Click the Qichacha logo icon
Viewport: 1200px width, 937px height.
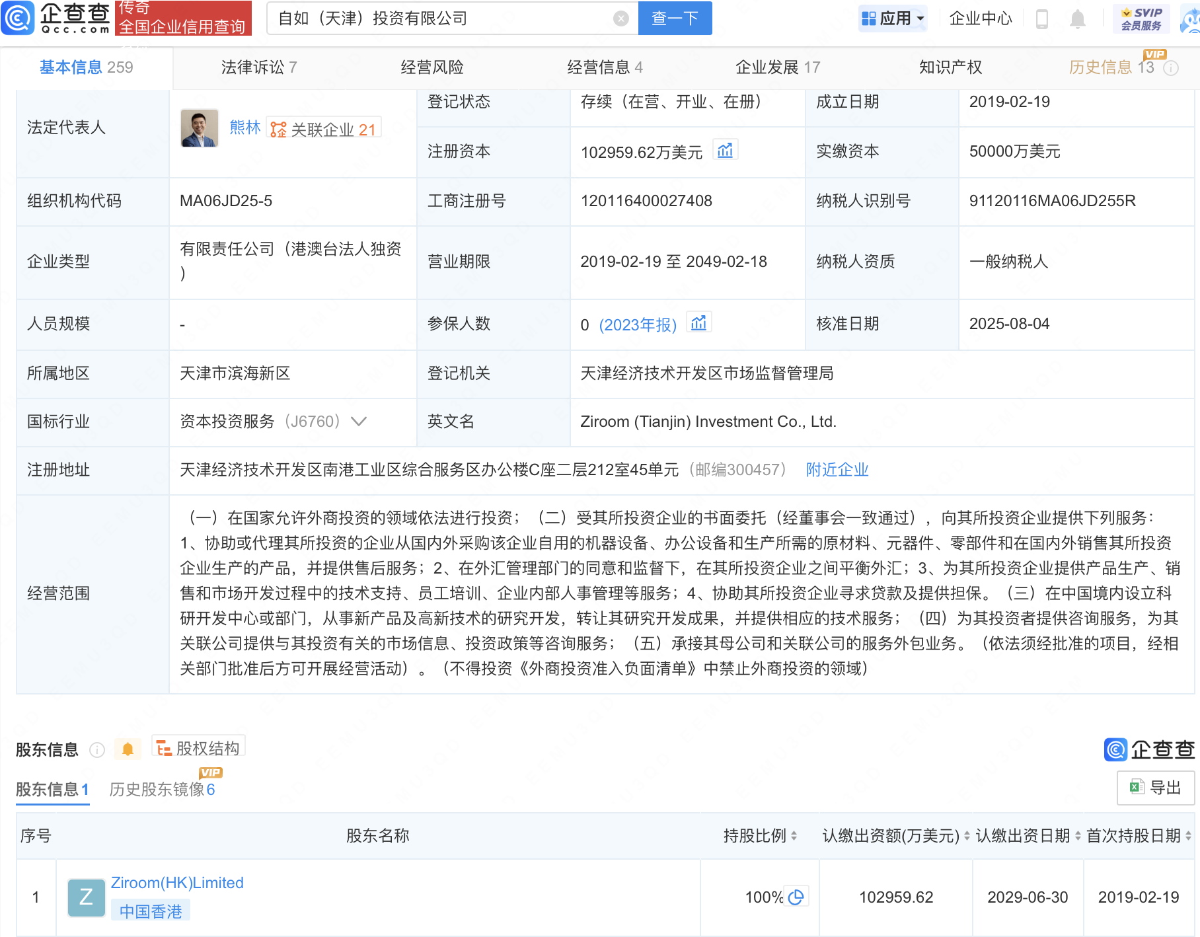pos(18,18)
